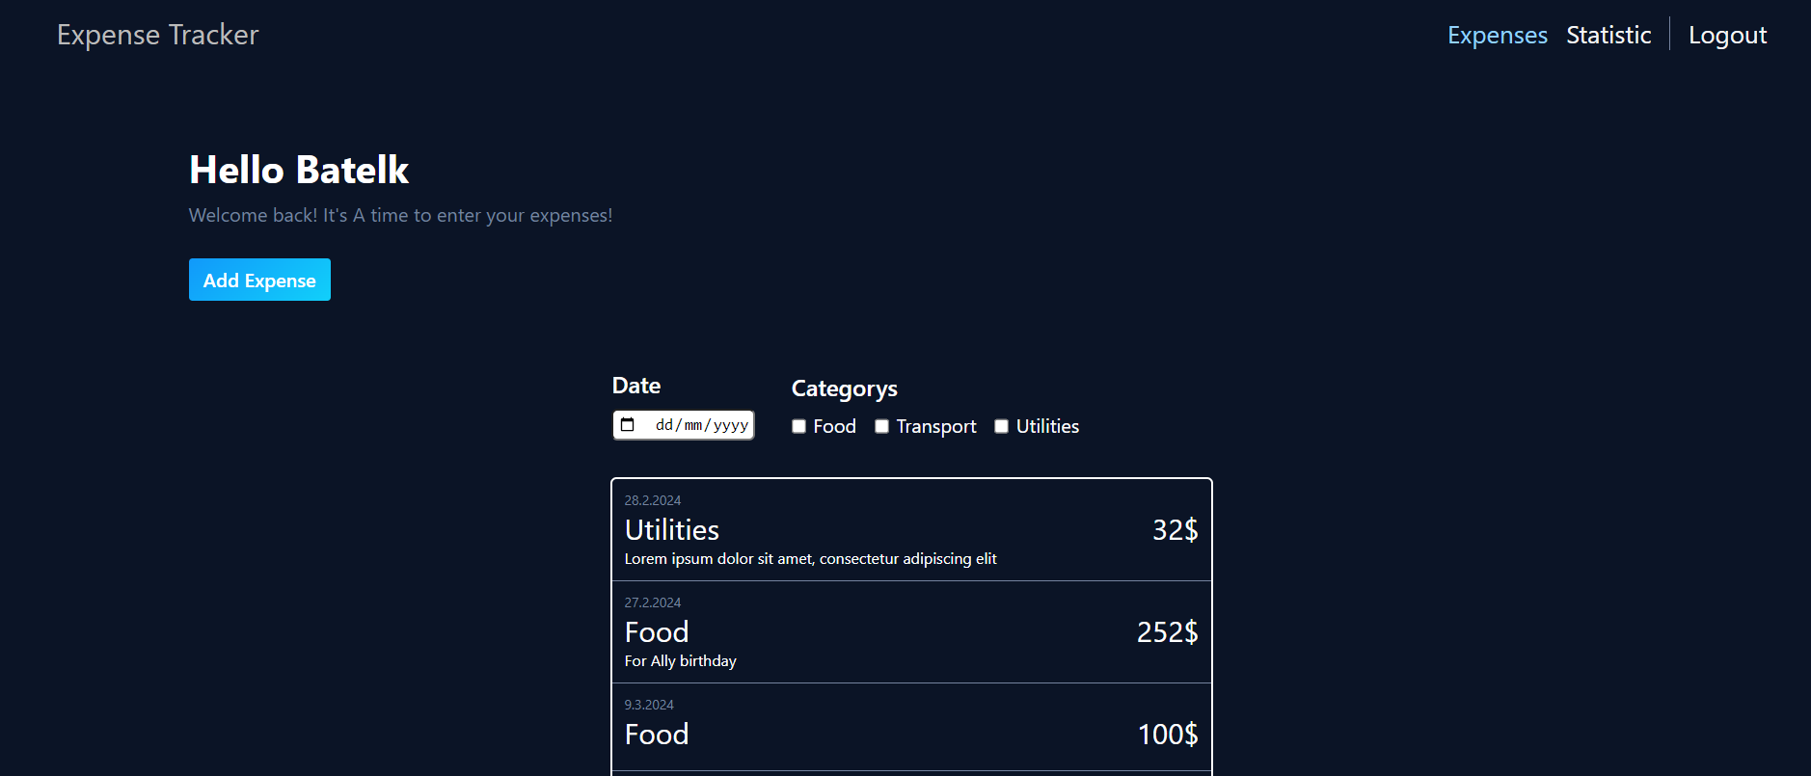The width and height of the screenshot is (1811, 776).
Task: Click the 252$ amount on the Food entry
Action: pyautogui.click(x=1166, y=633)
